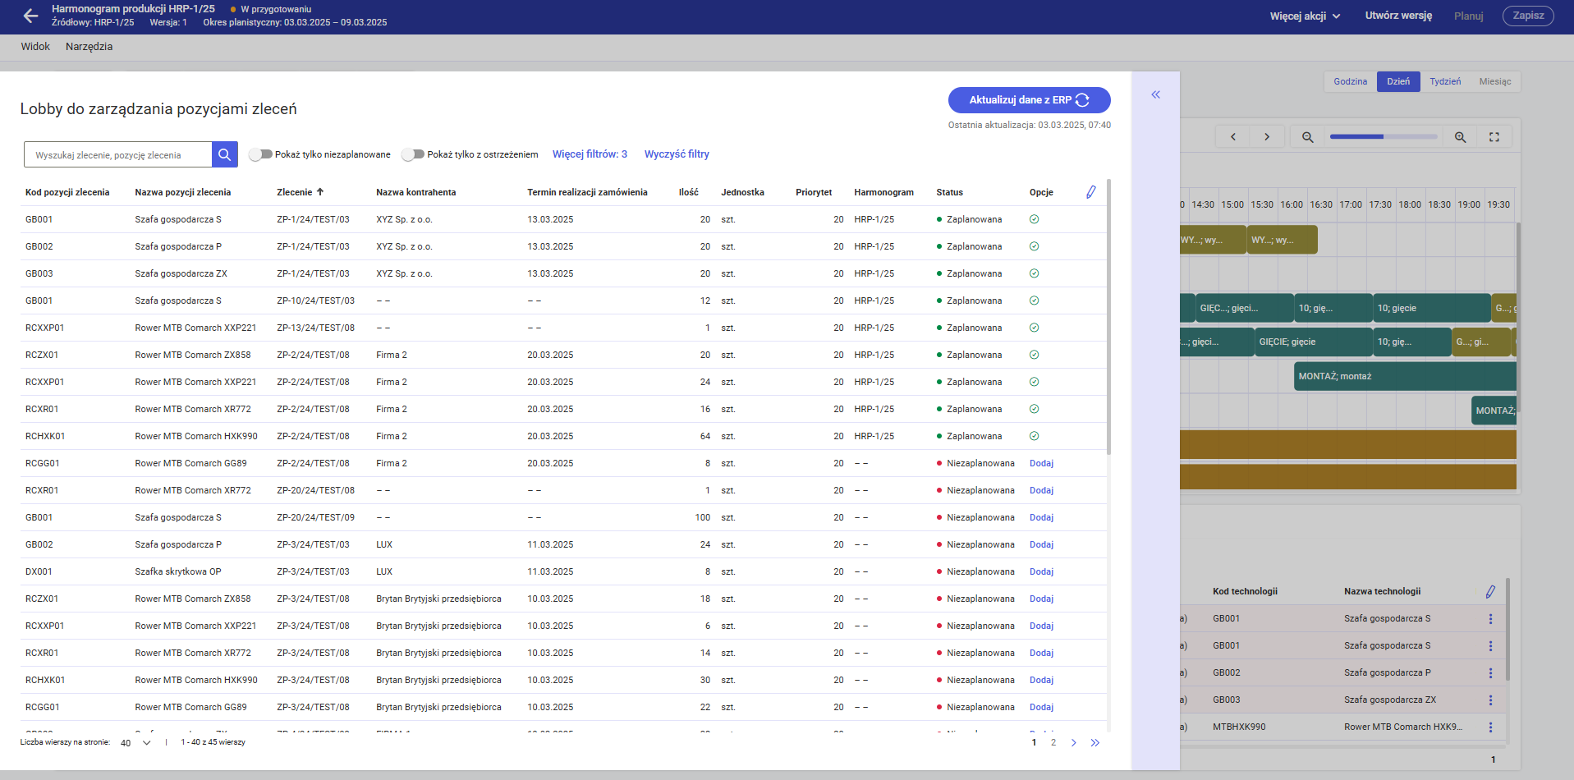Open options icon for GB001 ZP-1/24/TEST/03 row
The width and height of the screenshot is (1574, 780).
(1034, 219)
